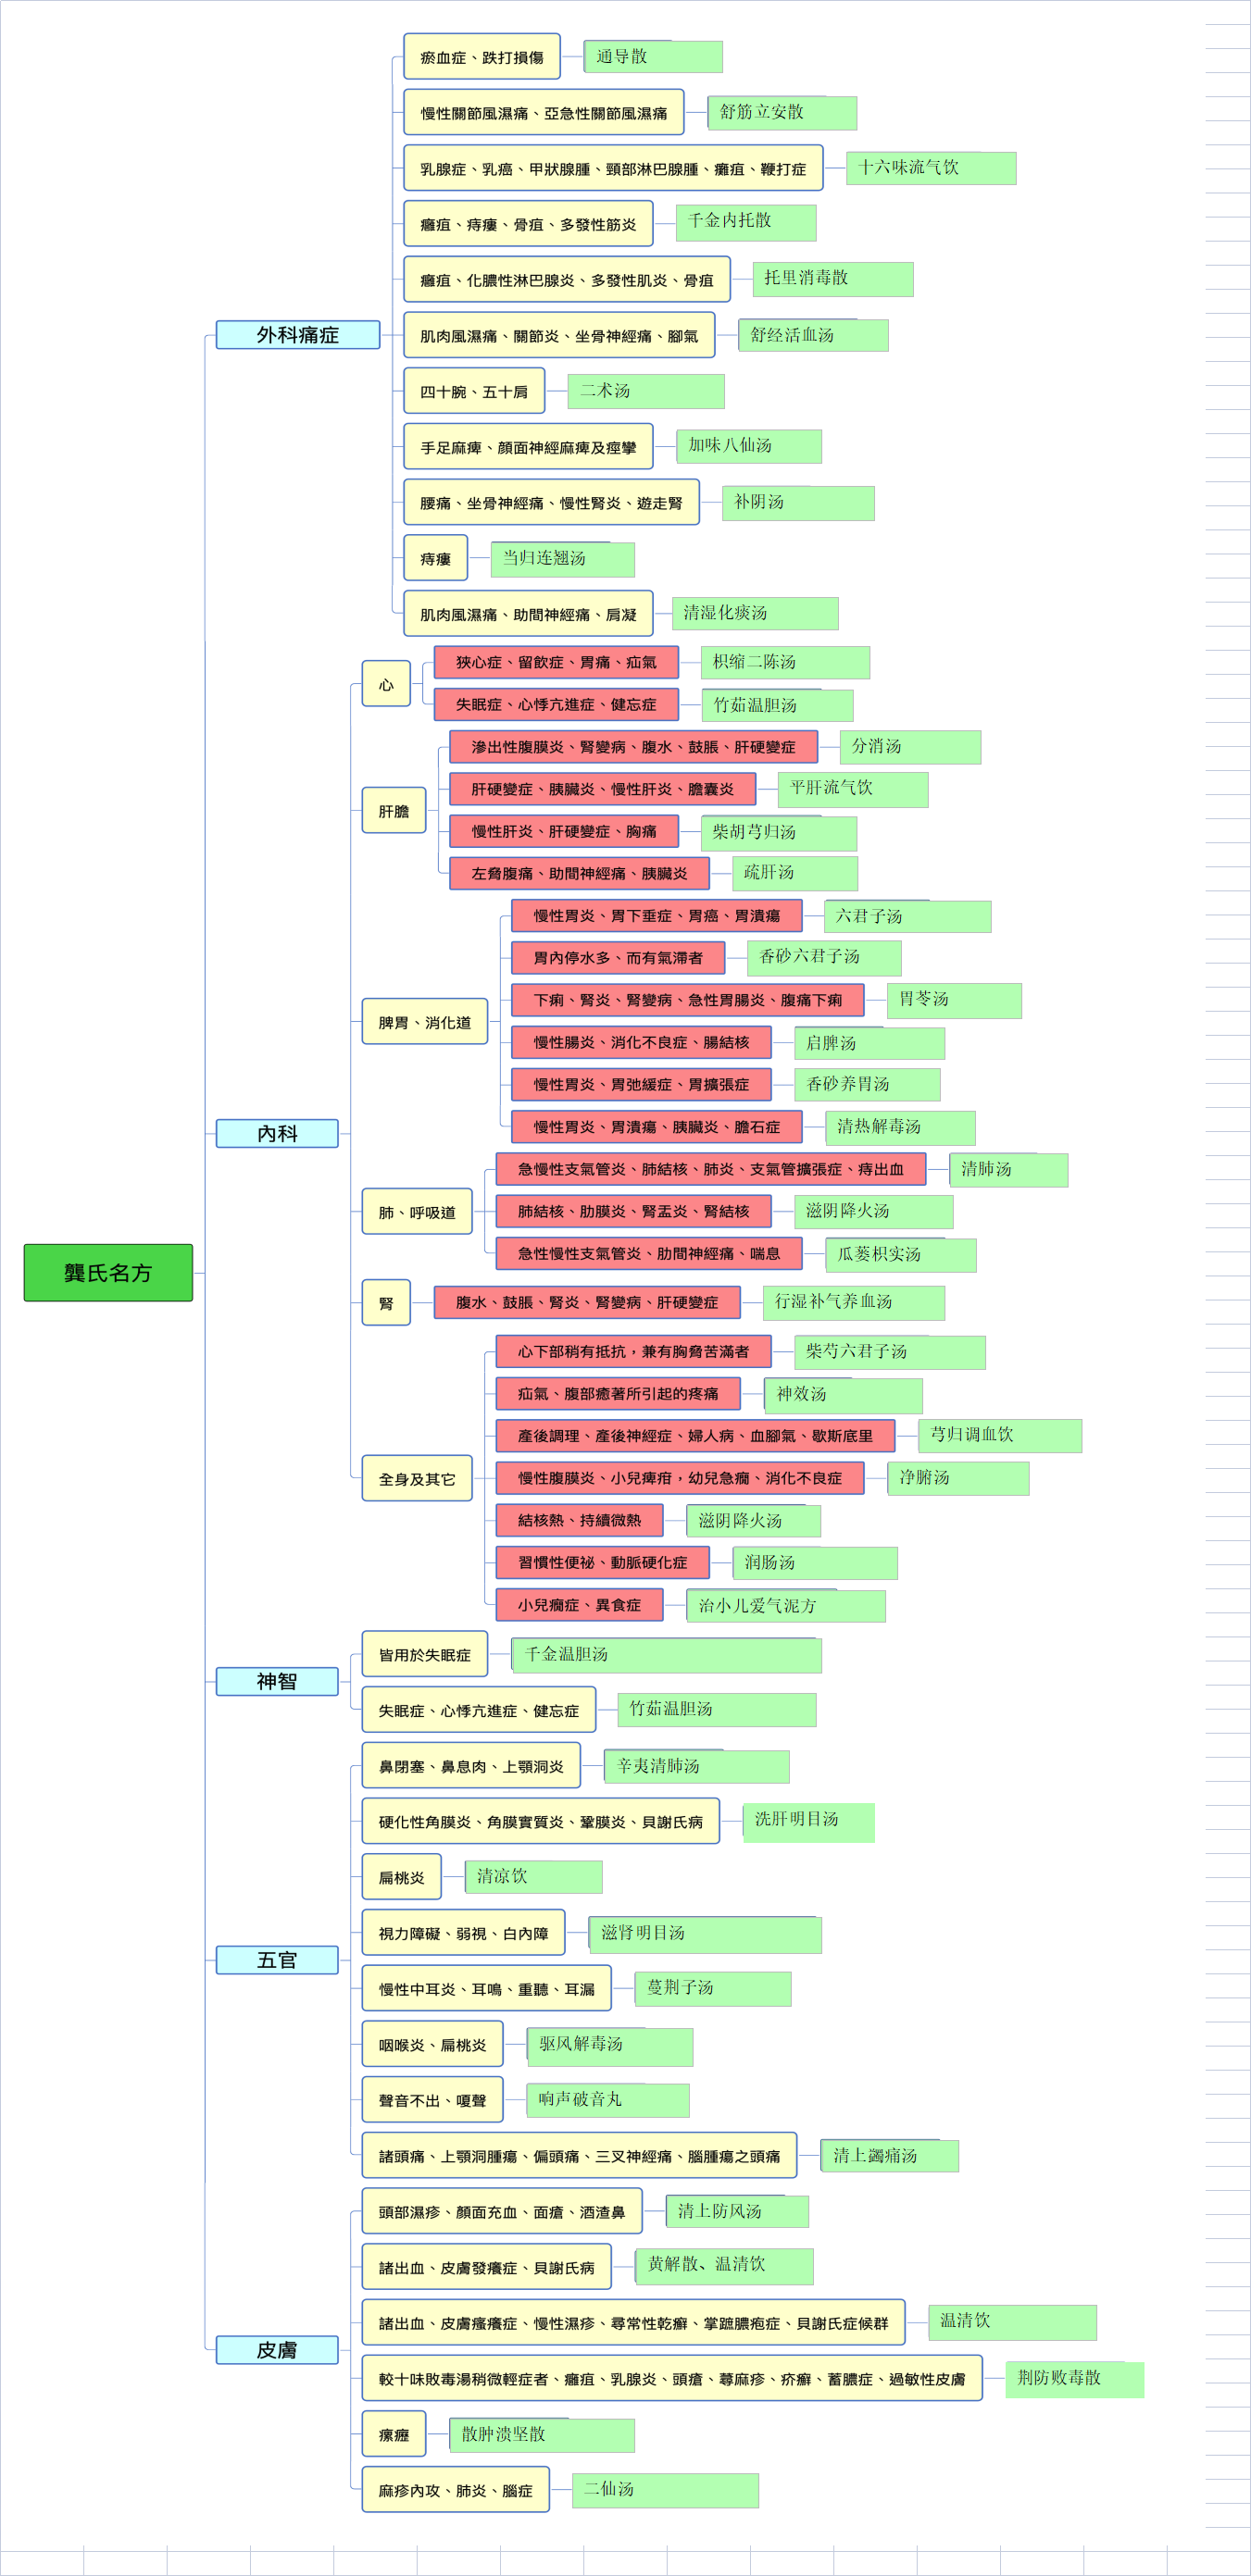Click the 芎归调血饮 node

(x=1000, y=1435)
